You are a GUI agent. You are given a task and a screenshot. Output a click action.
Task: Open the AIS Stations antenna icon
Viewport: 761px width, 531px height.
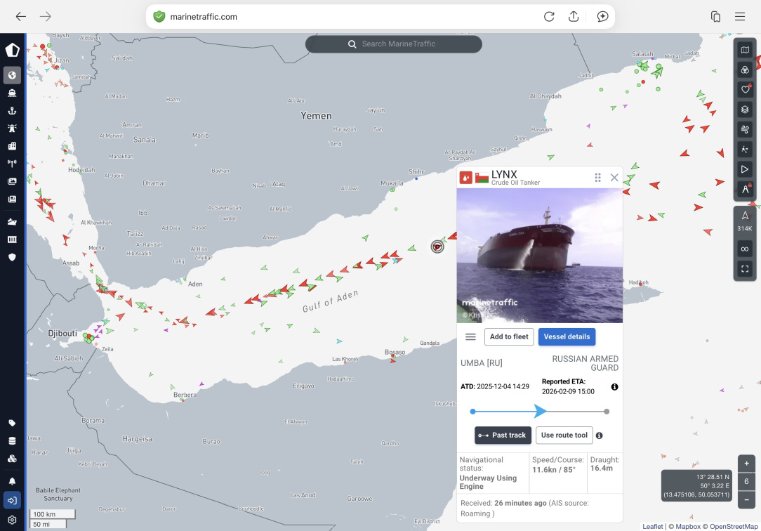click(12, 164)
